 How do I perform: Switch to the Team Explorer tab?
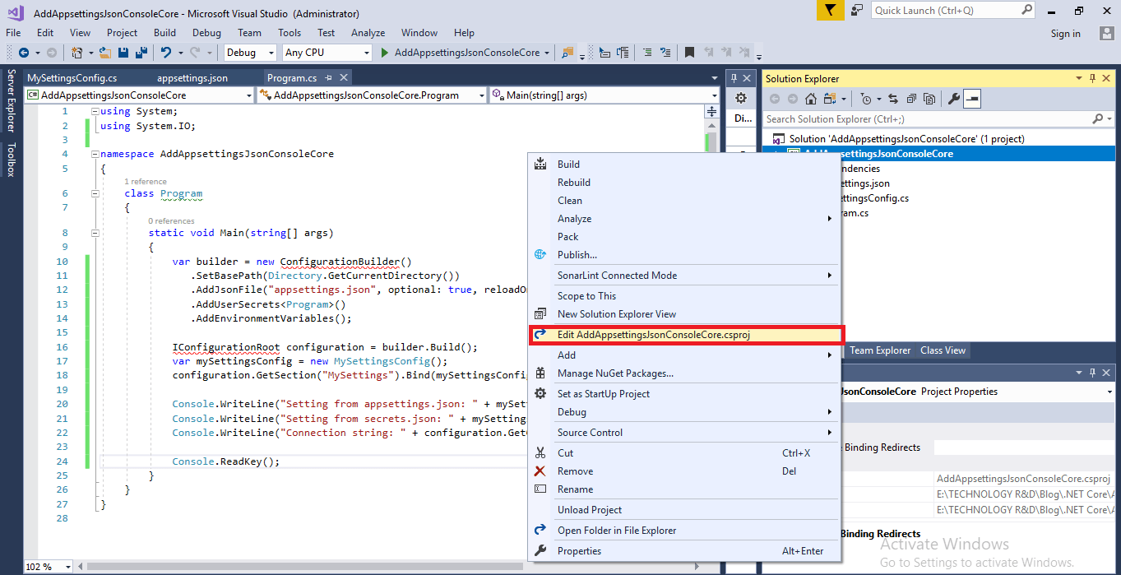pos(880,350)
